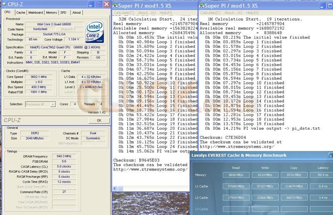Click the Super PI icon in 32M window
Viewport: 333px width, 215px height.
[x=115, y=6]
